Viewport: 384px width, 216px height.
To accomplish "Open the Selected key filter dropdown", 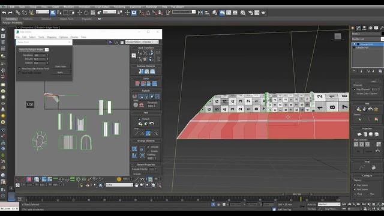I will pyautogui.click(x=329, y=204).
